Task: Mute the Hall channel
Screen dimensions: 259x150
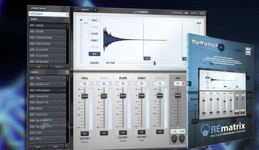Action: pyautogui.click(x=90, y=84)
